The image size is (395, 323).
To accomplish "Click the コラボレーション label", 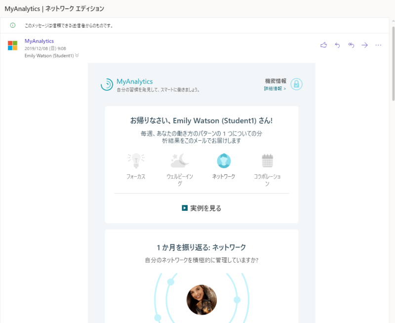I will coord(267,180).
